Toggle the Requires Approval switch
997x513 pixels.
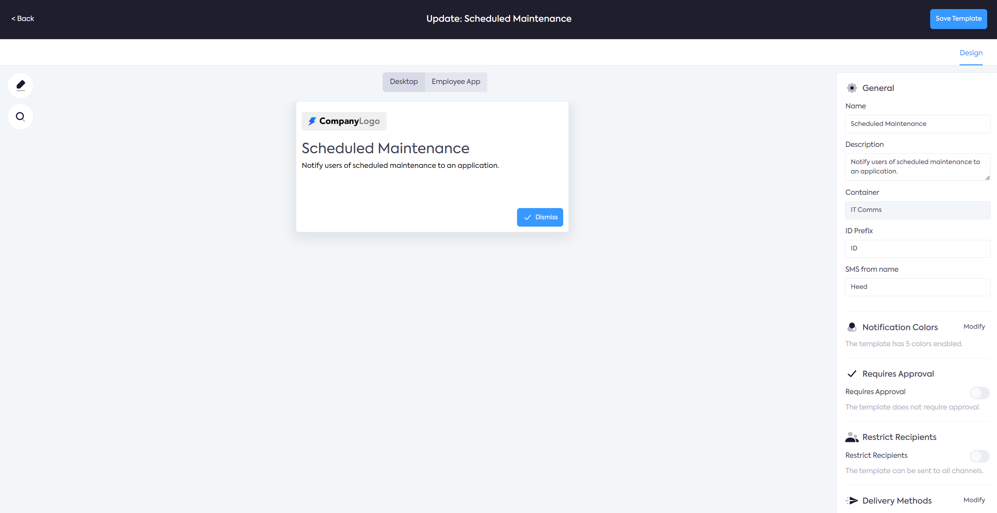tap(979, 393)
